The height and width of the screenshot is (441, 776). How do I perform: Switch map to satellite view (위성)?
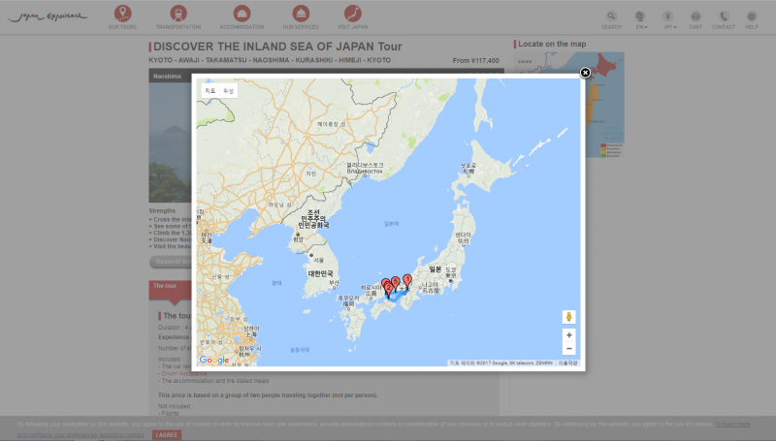pos(229,90)
